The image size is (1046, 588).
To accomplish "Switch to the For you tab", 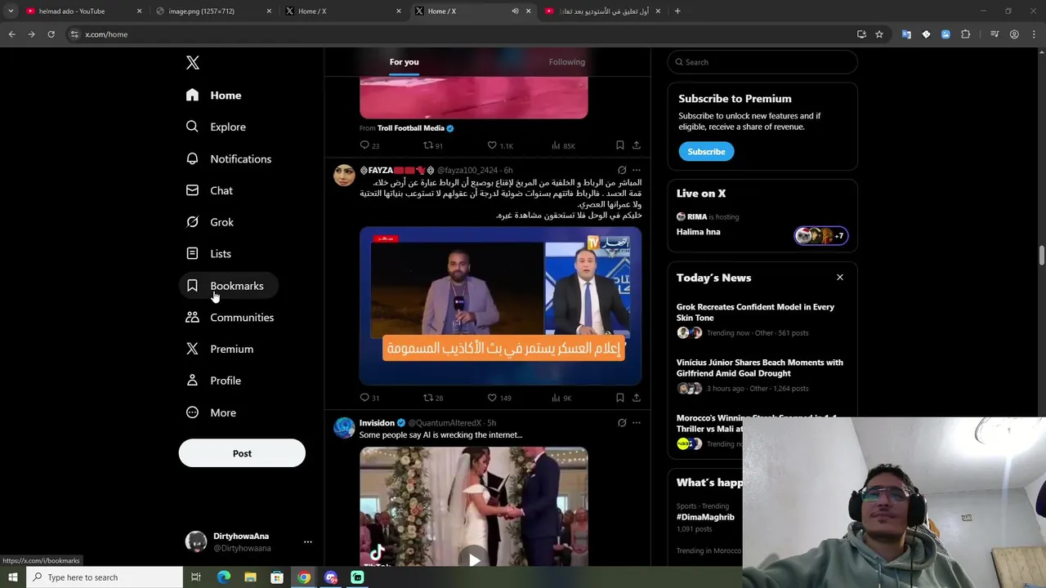I will [x=404, y=62].
